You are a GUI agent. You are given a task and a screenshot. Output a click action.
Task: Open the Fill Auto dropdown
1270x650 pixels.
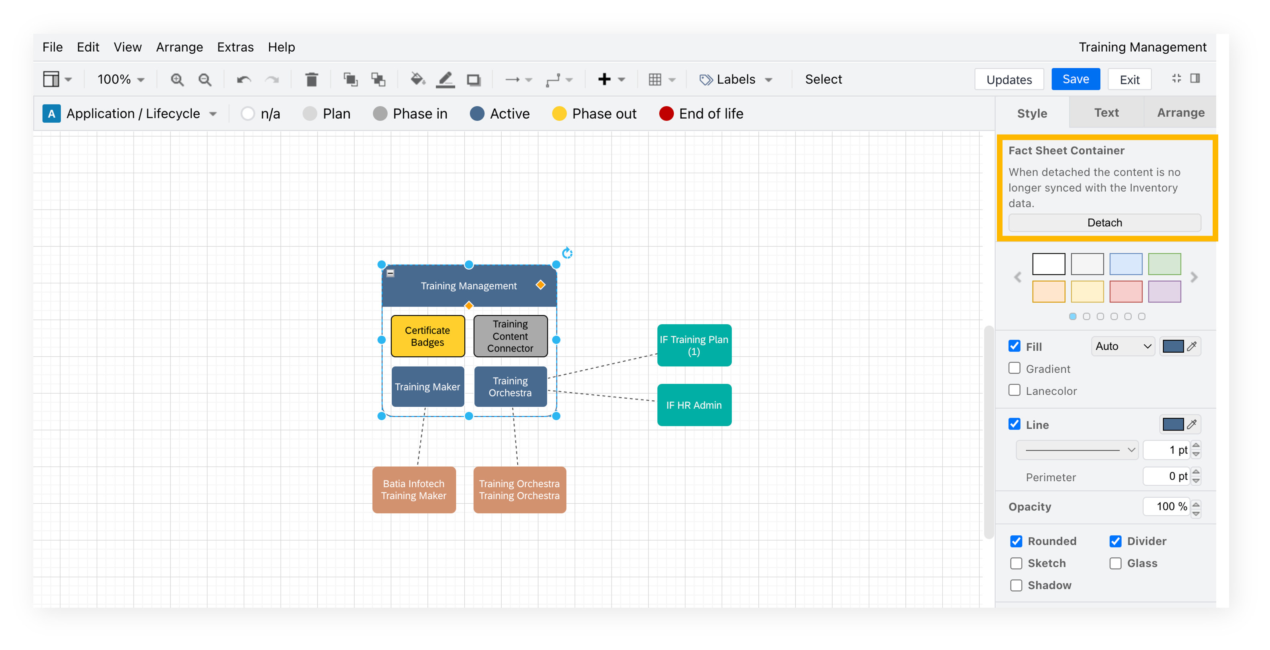pyautogui.click(x=1122, y=346)
